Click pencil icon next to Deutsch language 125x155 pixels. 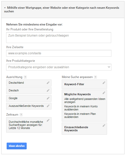click(48, 90)
